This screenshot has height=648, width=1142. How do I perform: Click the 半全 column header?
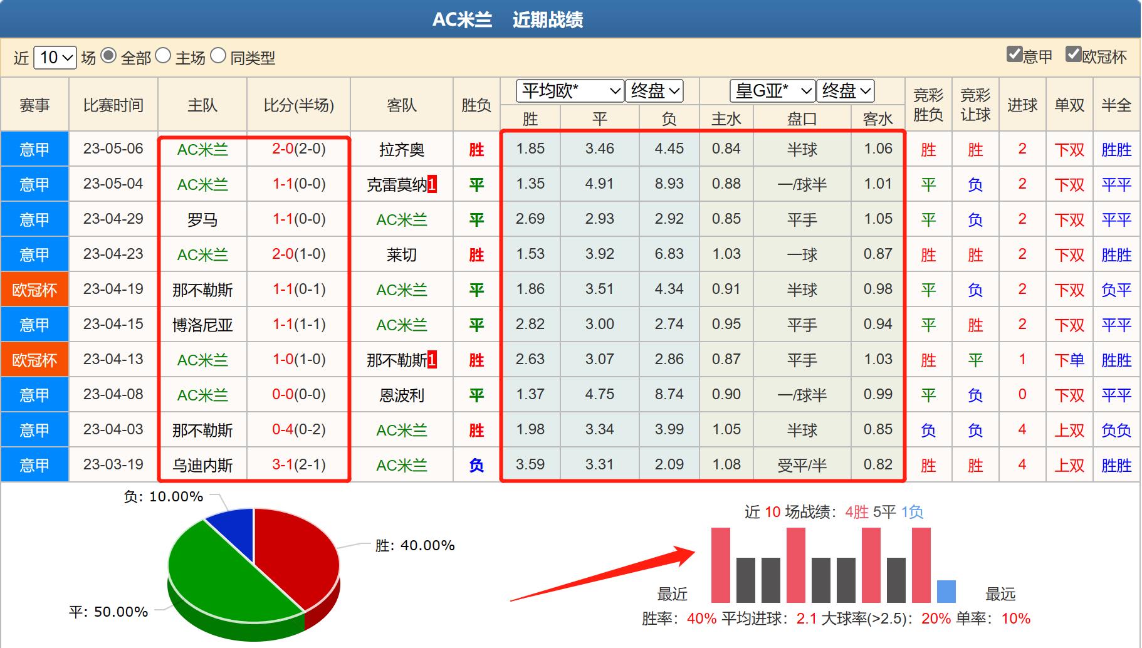point(1116,105)
